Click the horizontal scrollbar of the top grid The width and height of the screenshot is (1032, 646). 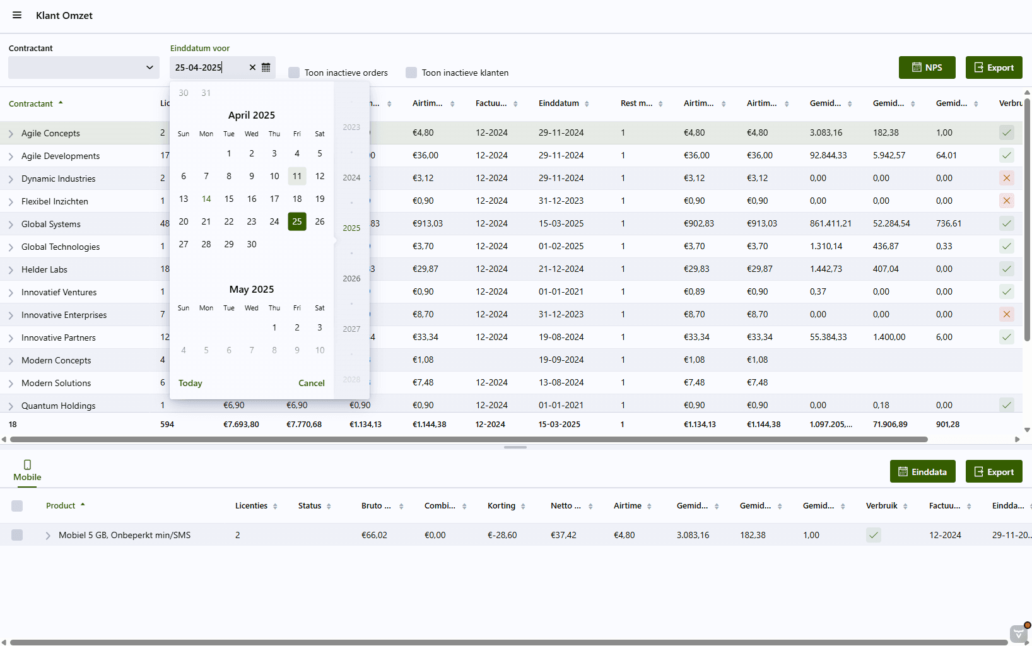click(468, 439)
